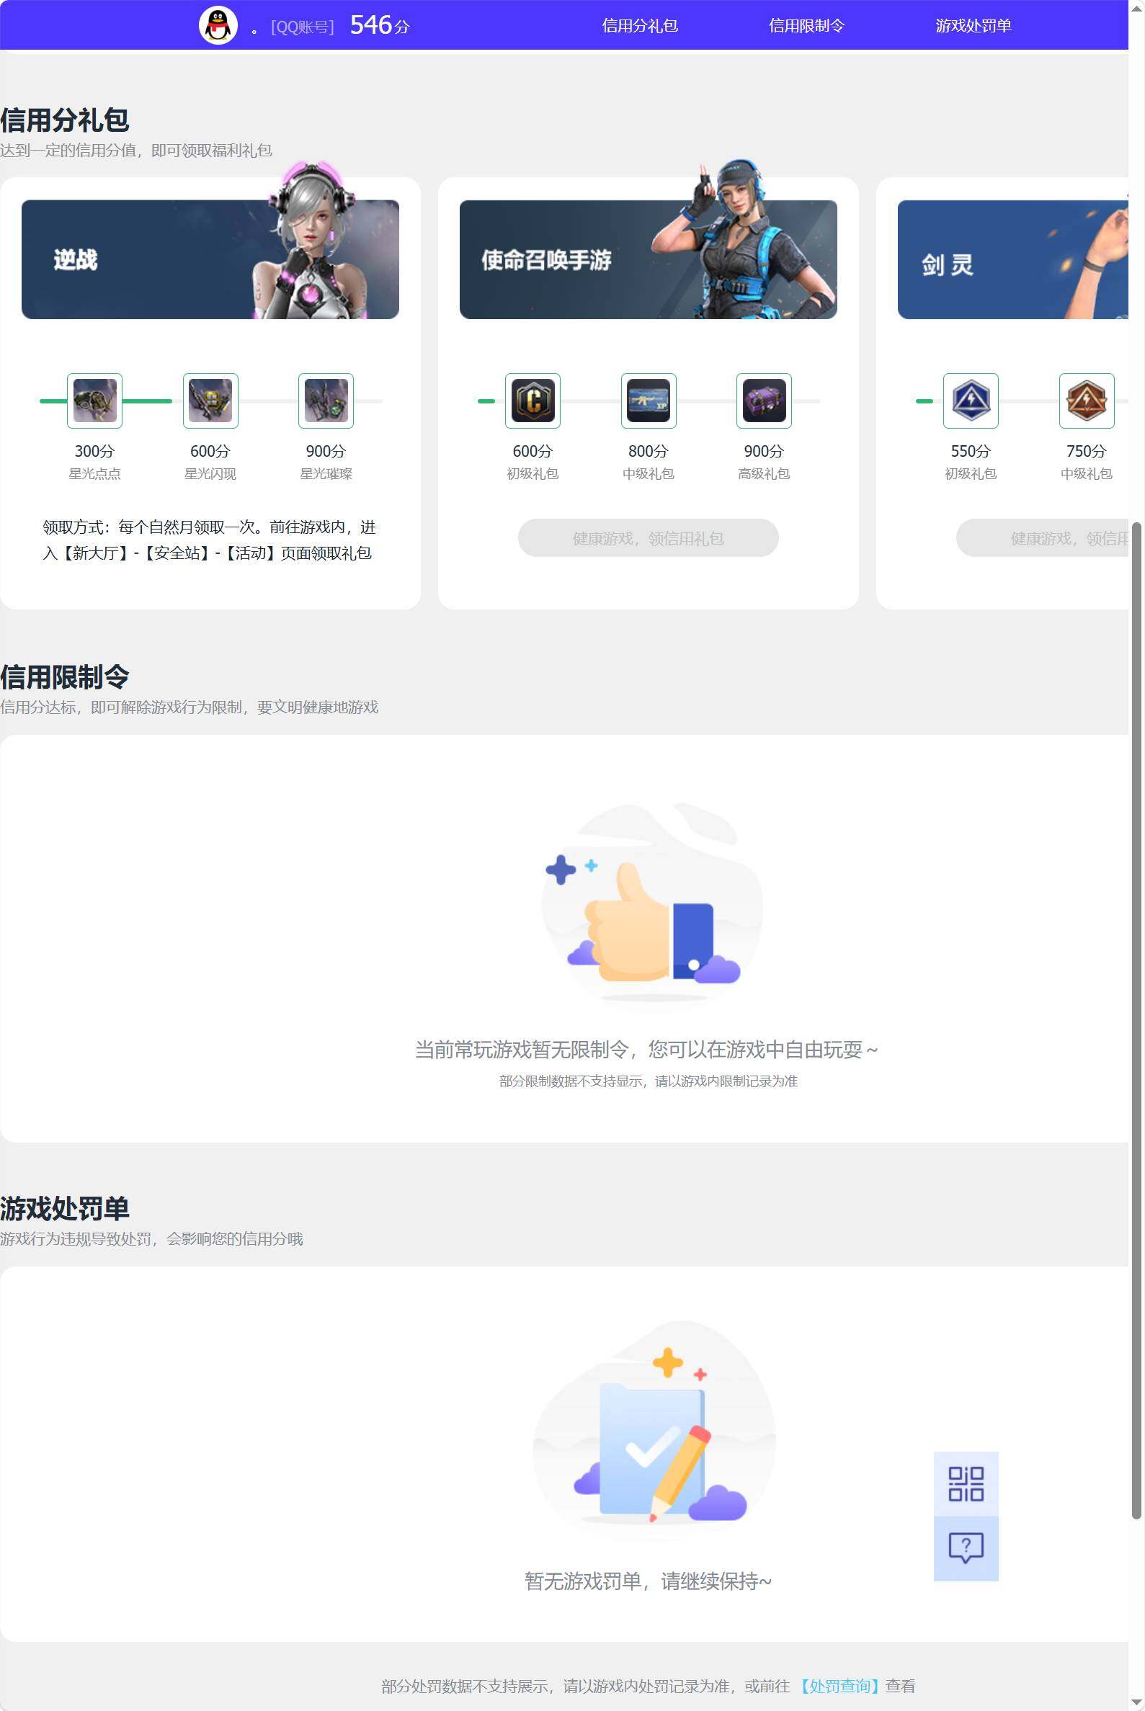Open the QR code floating icon
1145x1711 pixels.
tap(966, 1484)
